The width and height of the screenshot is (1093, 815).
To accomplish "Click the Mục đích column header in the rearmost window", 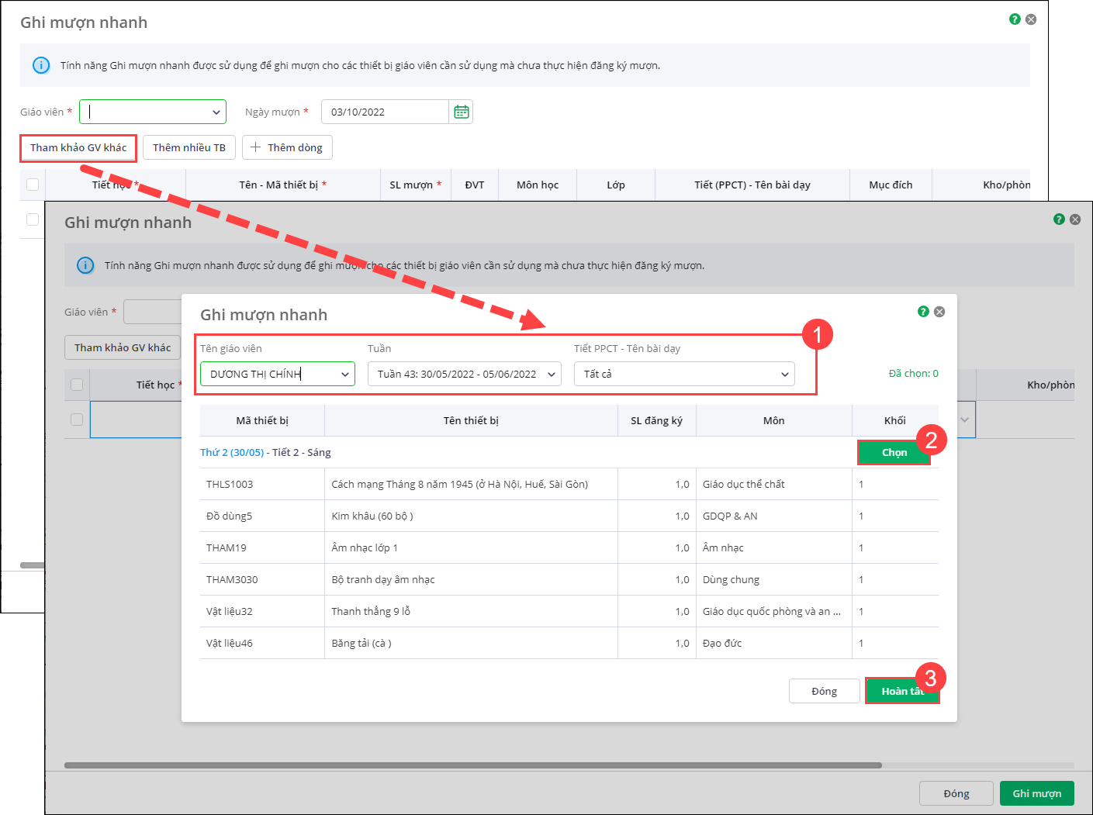I will (891, 185).
